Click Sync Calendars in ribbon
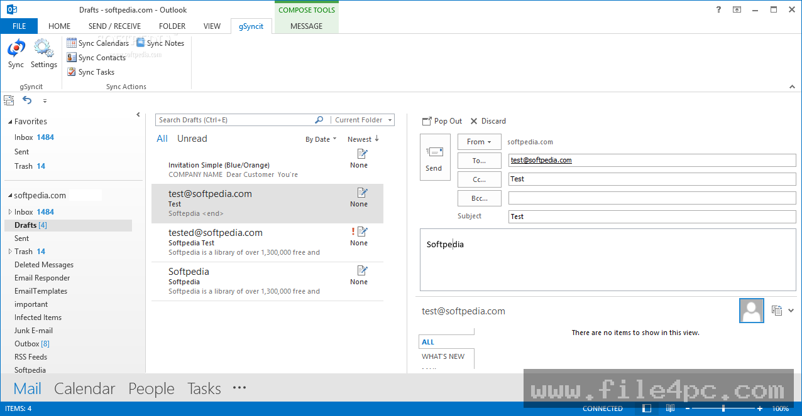Screen dimensions: 802x416 pos(97,43)
